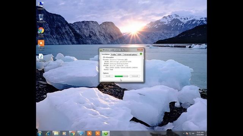This screenshot has width=243, height=136.
Task: Click the blue monitor icon in the taskbar
Action: (x=81, y=133)
